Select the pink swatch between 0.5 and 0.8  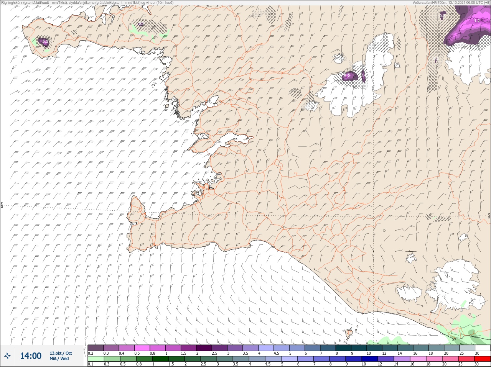(142, 348)
